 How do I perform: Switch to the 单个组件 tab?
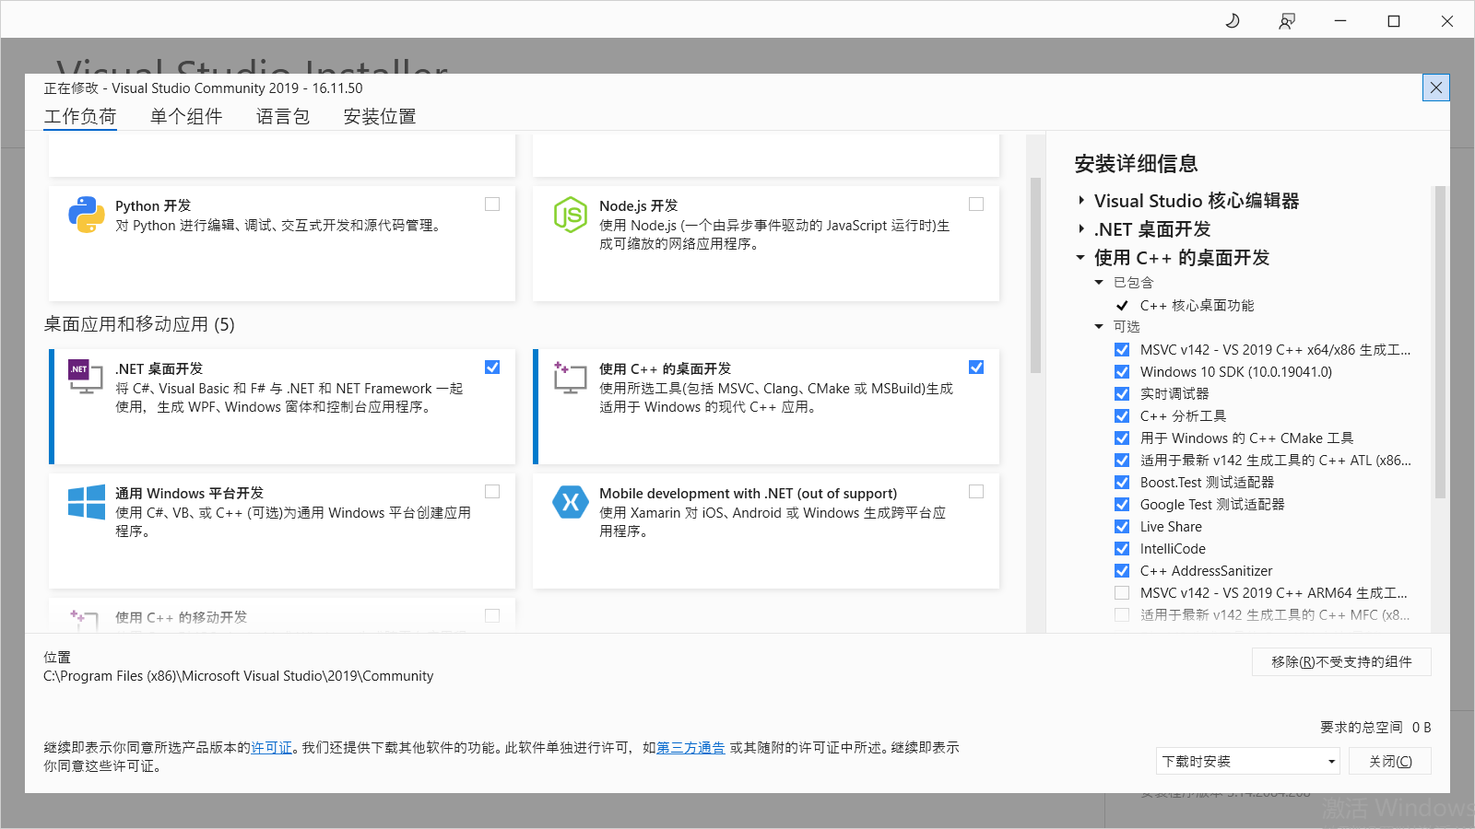186,117
